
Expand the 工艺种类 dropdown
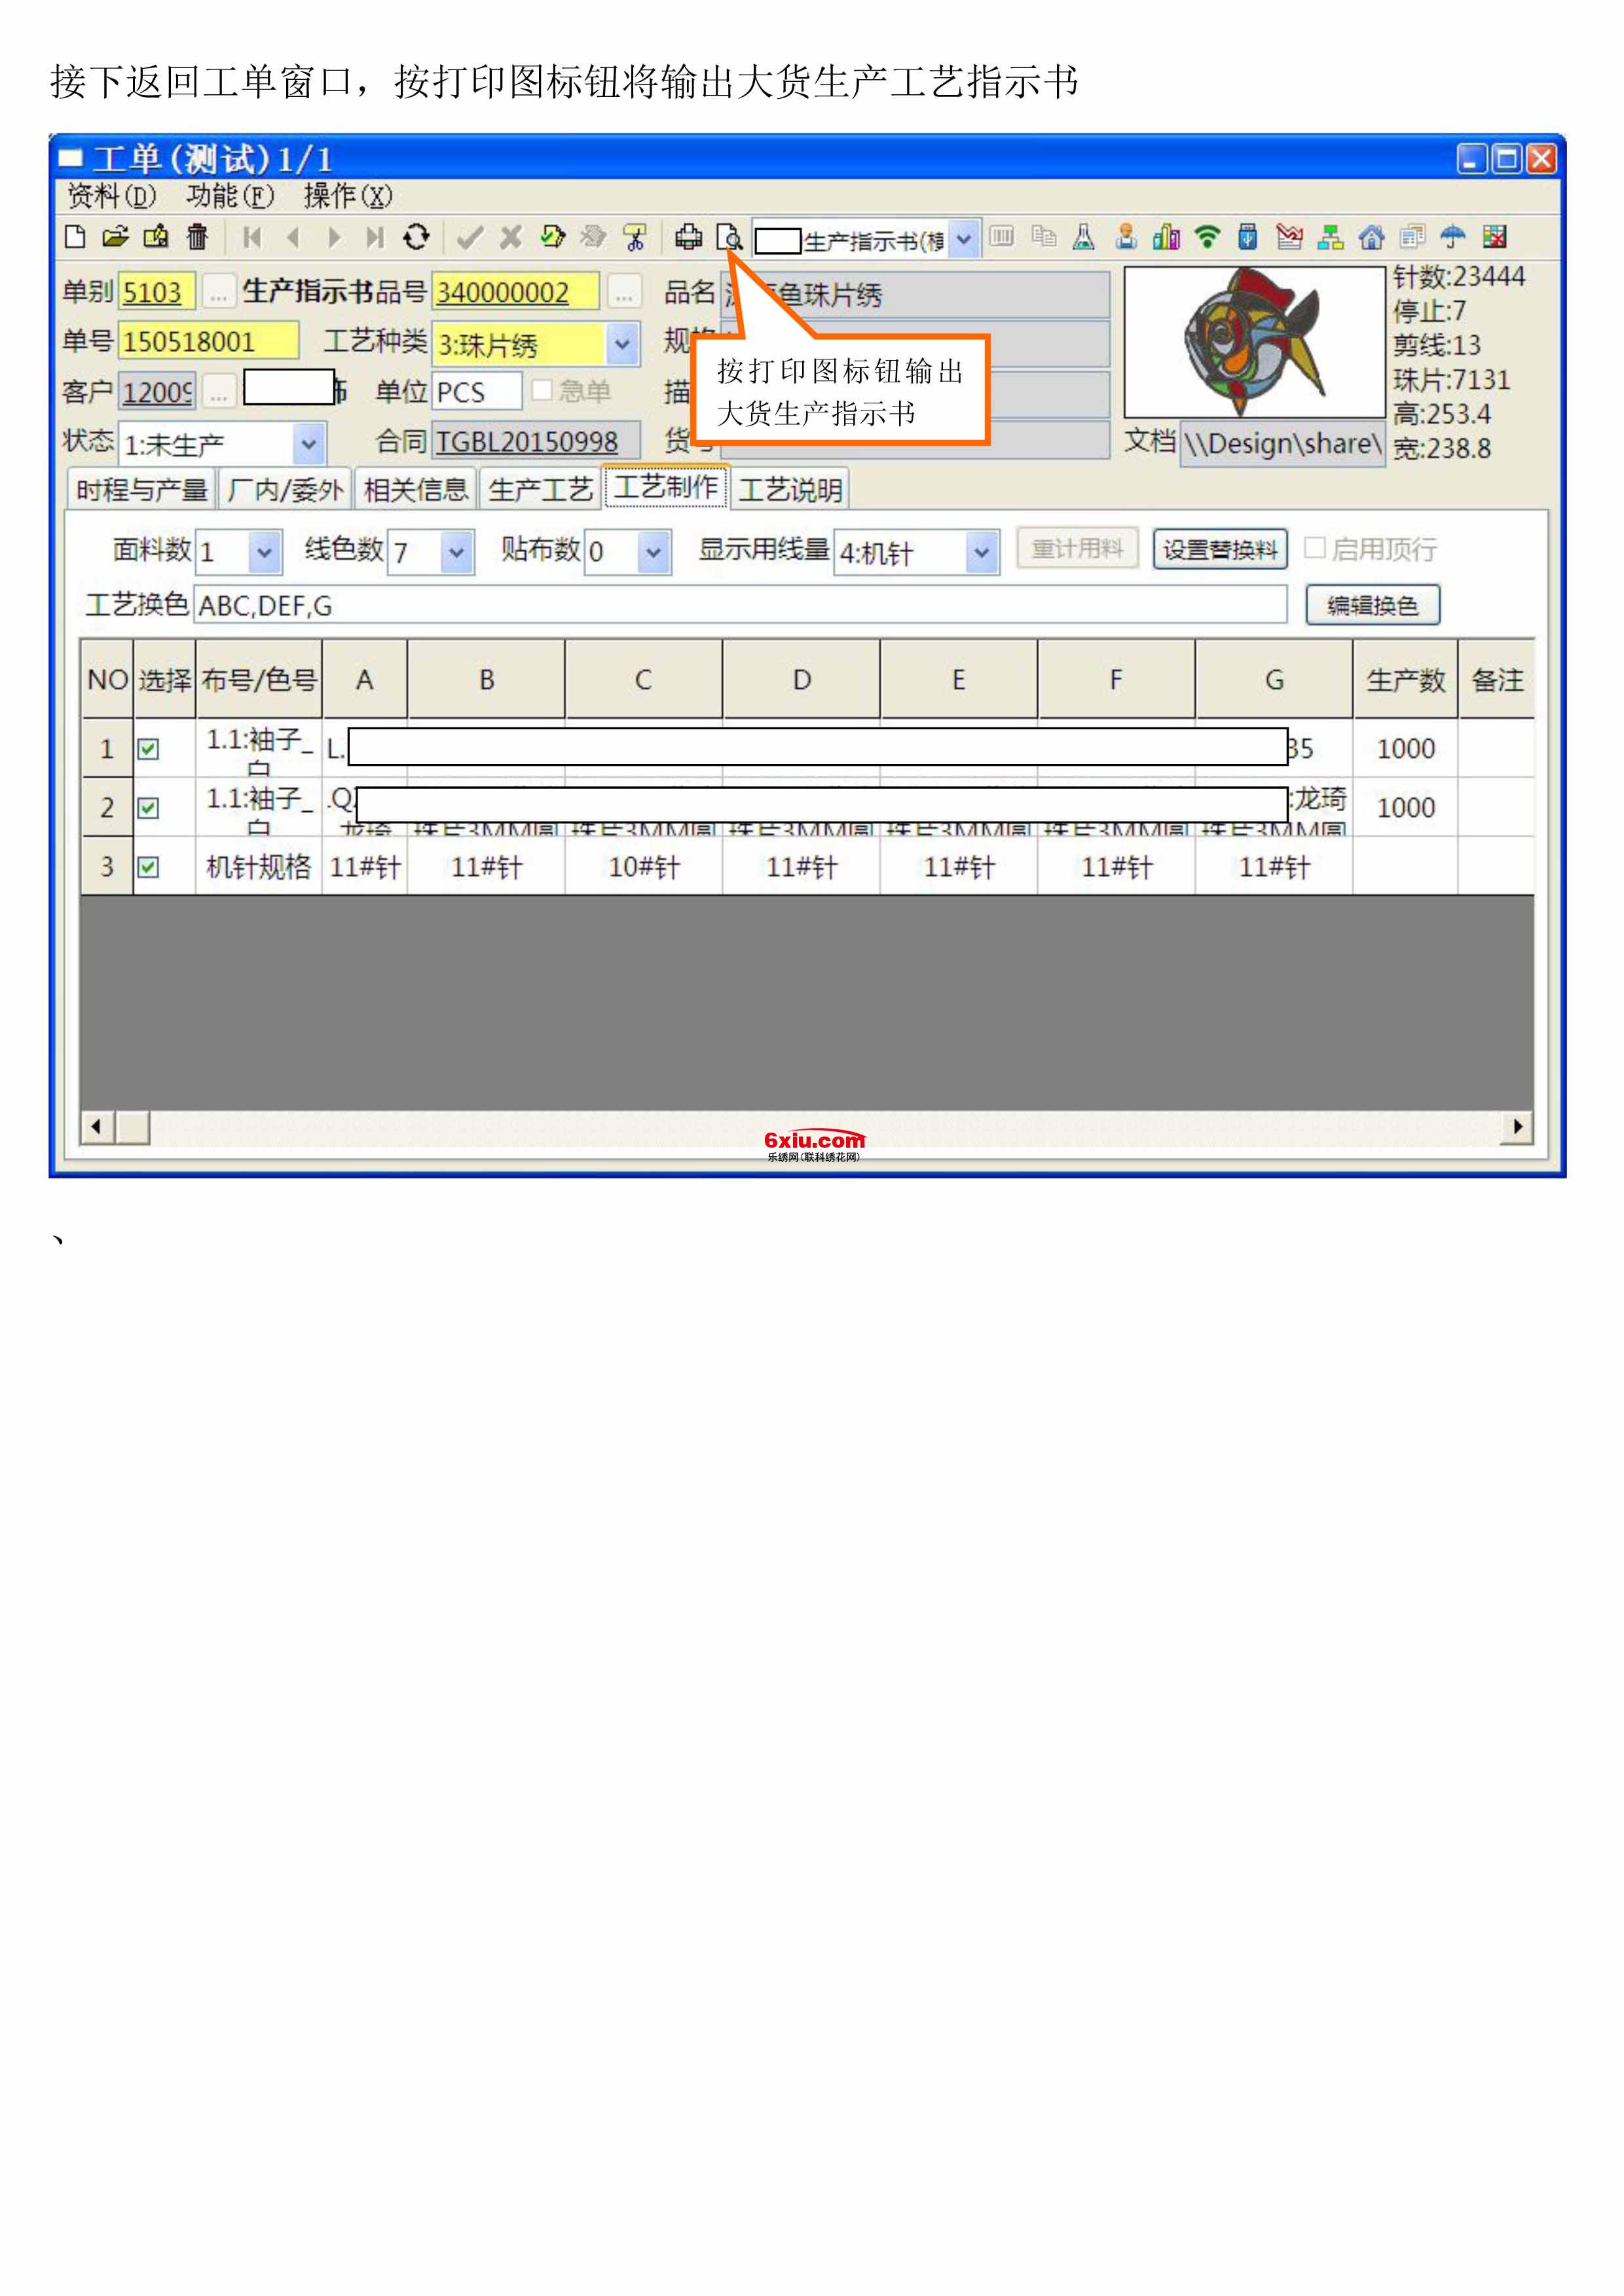[622, 344]
